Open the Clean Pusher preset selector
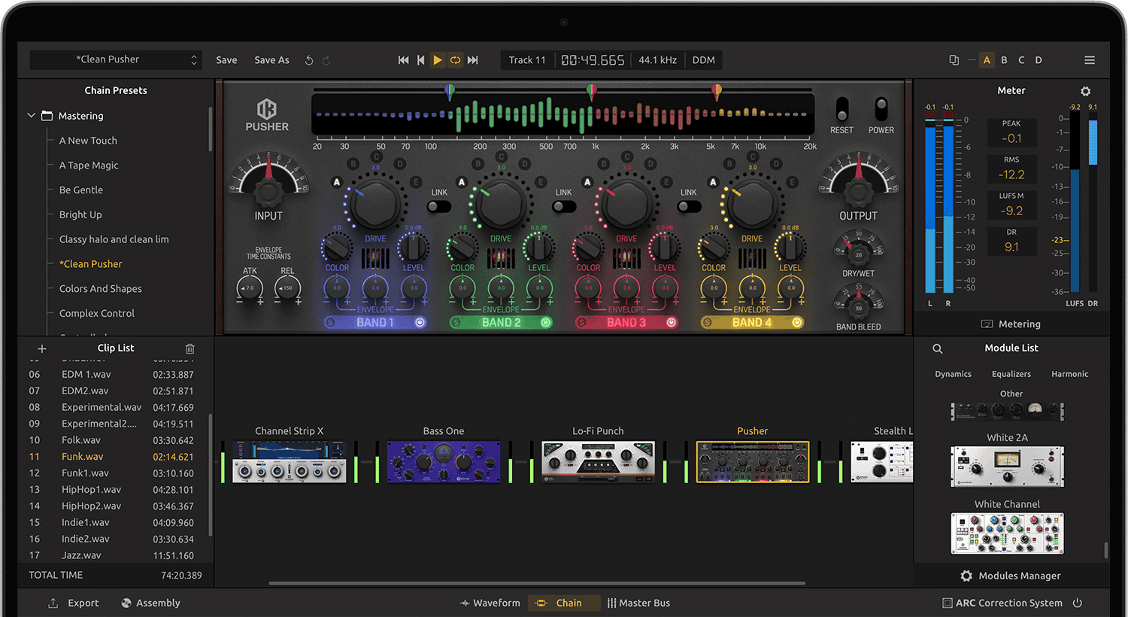This screenshot has height=617, width=1128. tap(116, 59)
